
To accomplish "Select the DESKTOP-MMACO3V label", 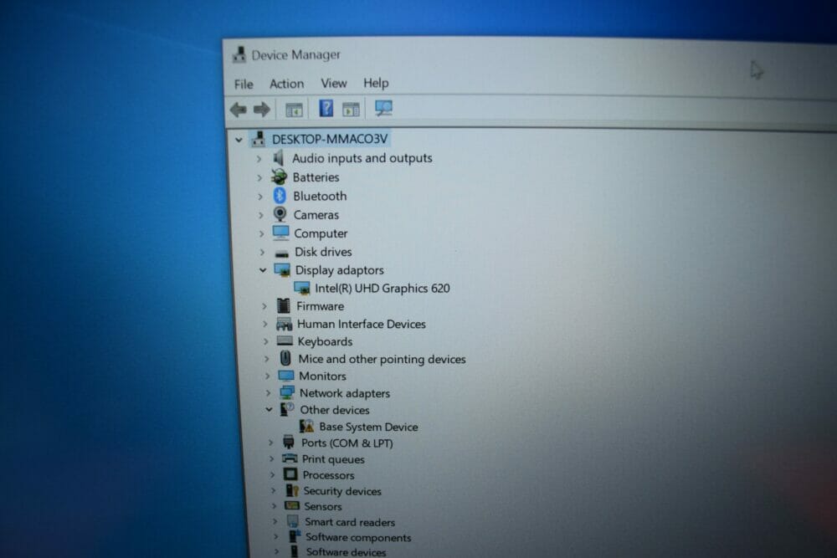I will coord(329,139).
